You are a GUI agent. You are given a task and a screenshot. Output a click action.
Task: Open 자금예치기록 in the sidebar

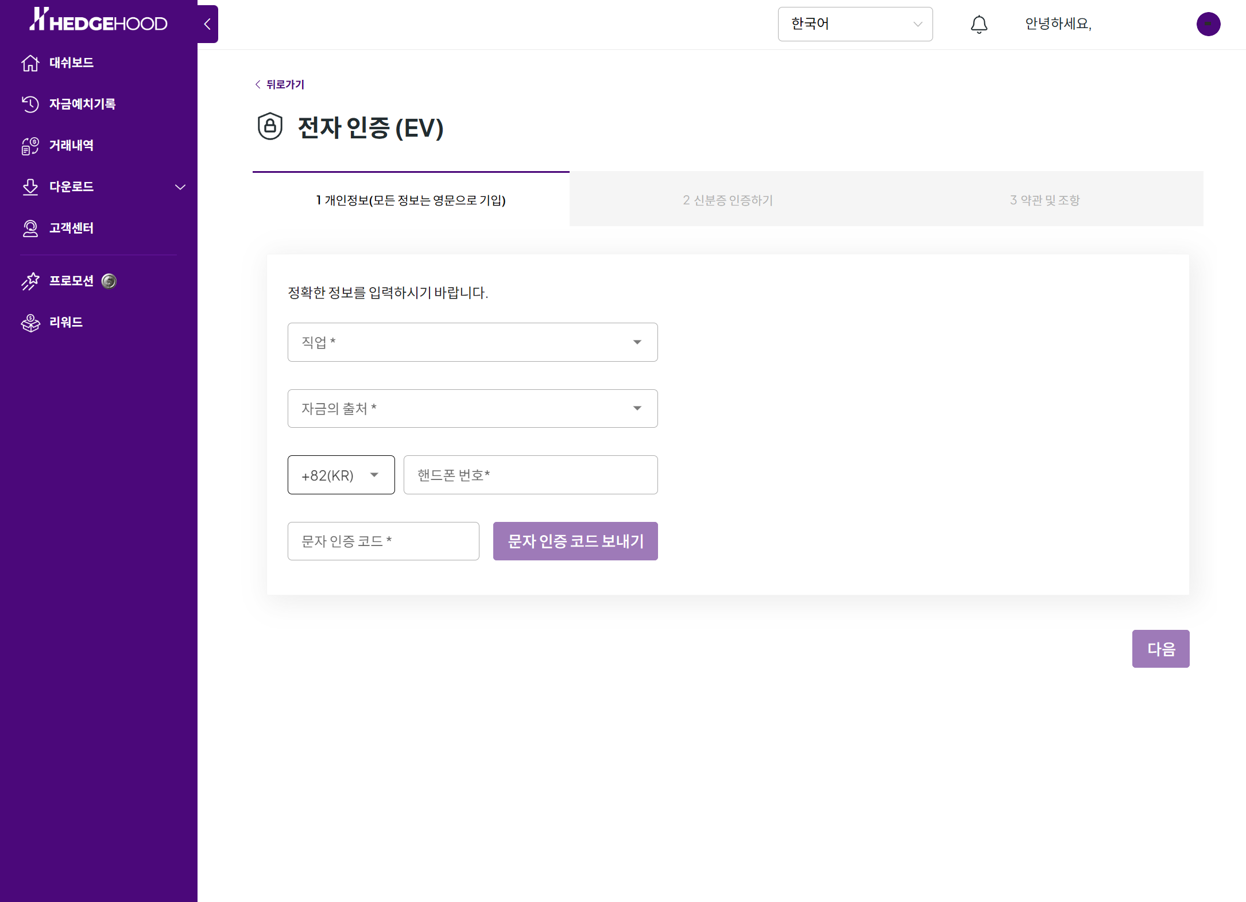82,104
